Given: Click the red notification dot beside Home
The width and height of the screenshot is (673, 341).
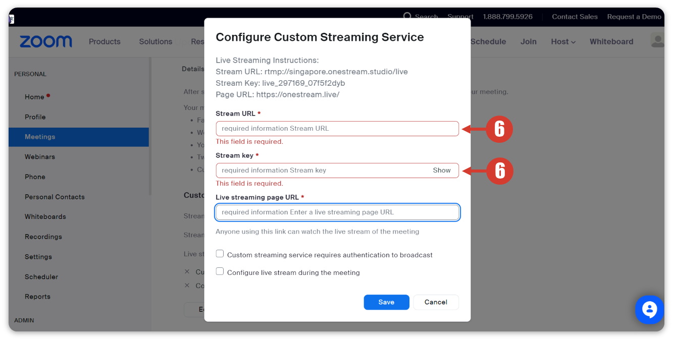Looking at the screenshot, I should 48,95.
